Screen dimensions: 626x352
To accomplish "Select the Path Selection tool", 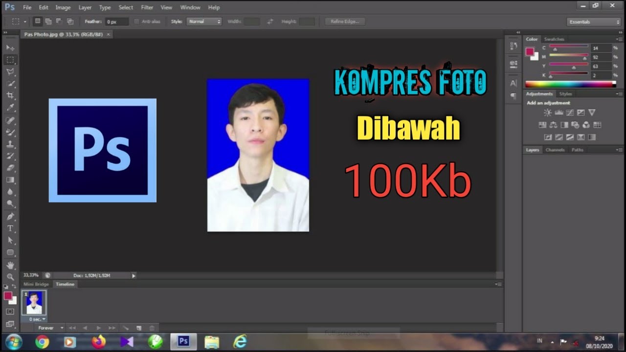I will [x=10, y=240].
